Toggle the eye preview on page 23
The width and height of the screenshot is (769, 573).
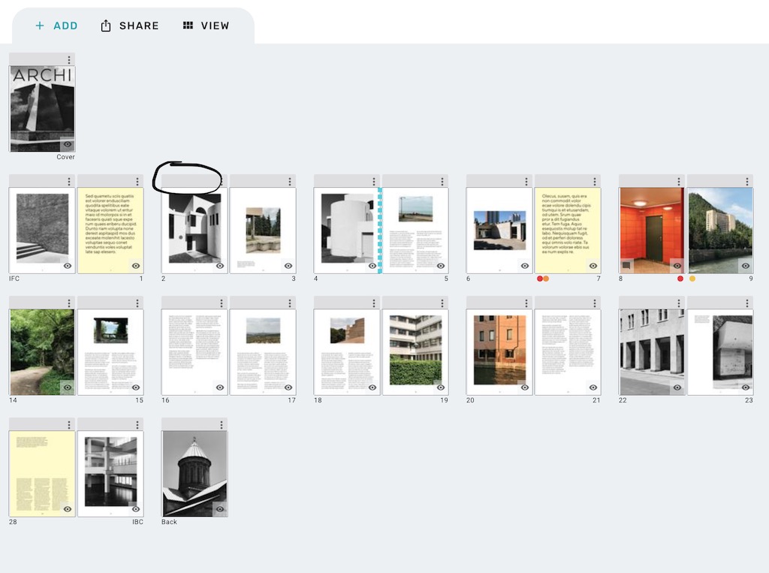(x=745, y=388)
